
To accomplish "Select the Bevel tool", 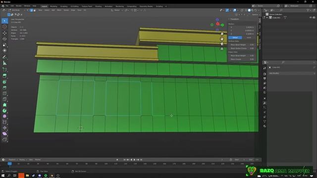I will 4,88.
